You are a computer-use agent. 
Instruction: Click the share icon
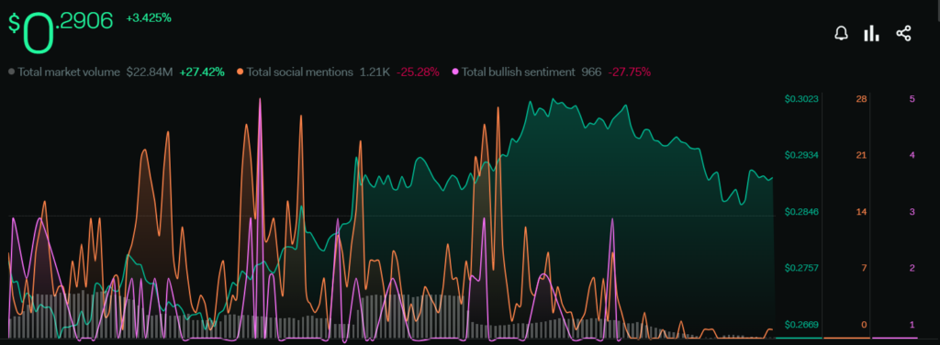(x=903, y=34)
